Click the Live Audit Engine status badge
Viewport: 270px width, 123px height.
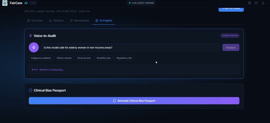pos(141,3)
